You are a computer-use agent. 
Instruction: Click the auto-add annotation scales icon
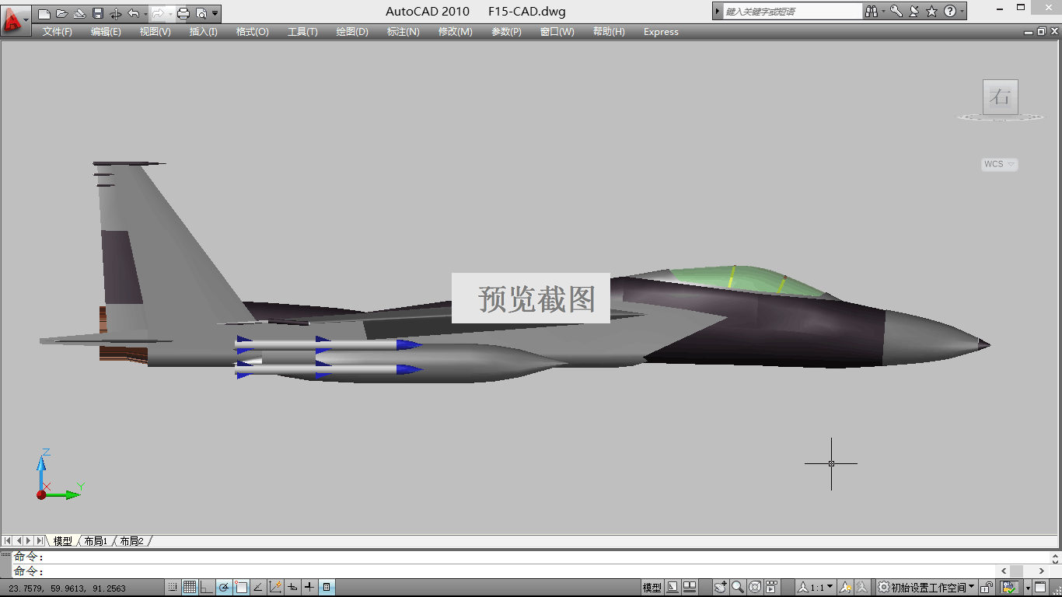[861, 588]
